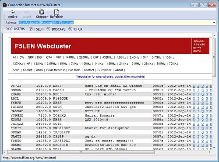This screenshot has width=219, height=162.
Task: Click callsign OK0EG/B
Action: (60, 145)
